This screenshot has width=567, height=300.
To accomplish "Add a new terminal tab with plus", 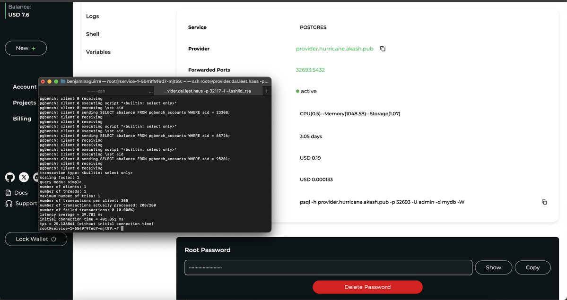I will point(267,91).
